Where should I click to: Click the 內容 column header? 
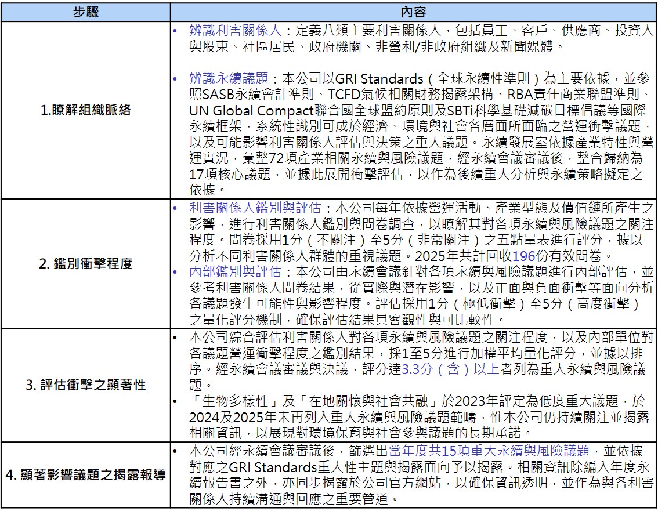(x=413, y=12)
